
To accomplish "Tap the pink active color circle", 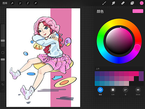I will 141,3.
